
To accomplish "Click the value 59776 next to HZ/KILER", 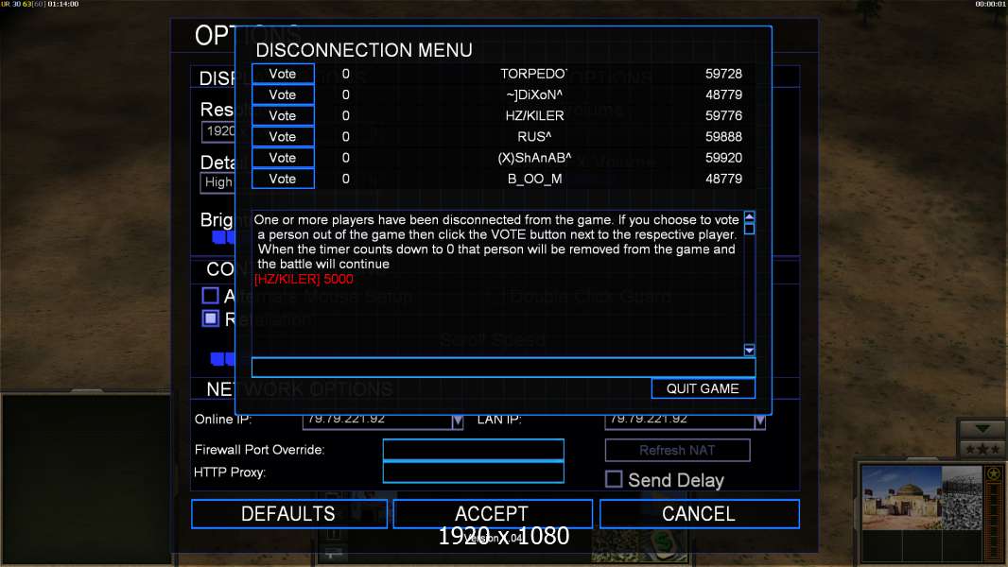I will pyautogui.click(x=723, y=115).
